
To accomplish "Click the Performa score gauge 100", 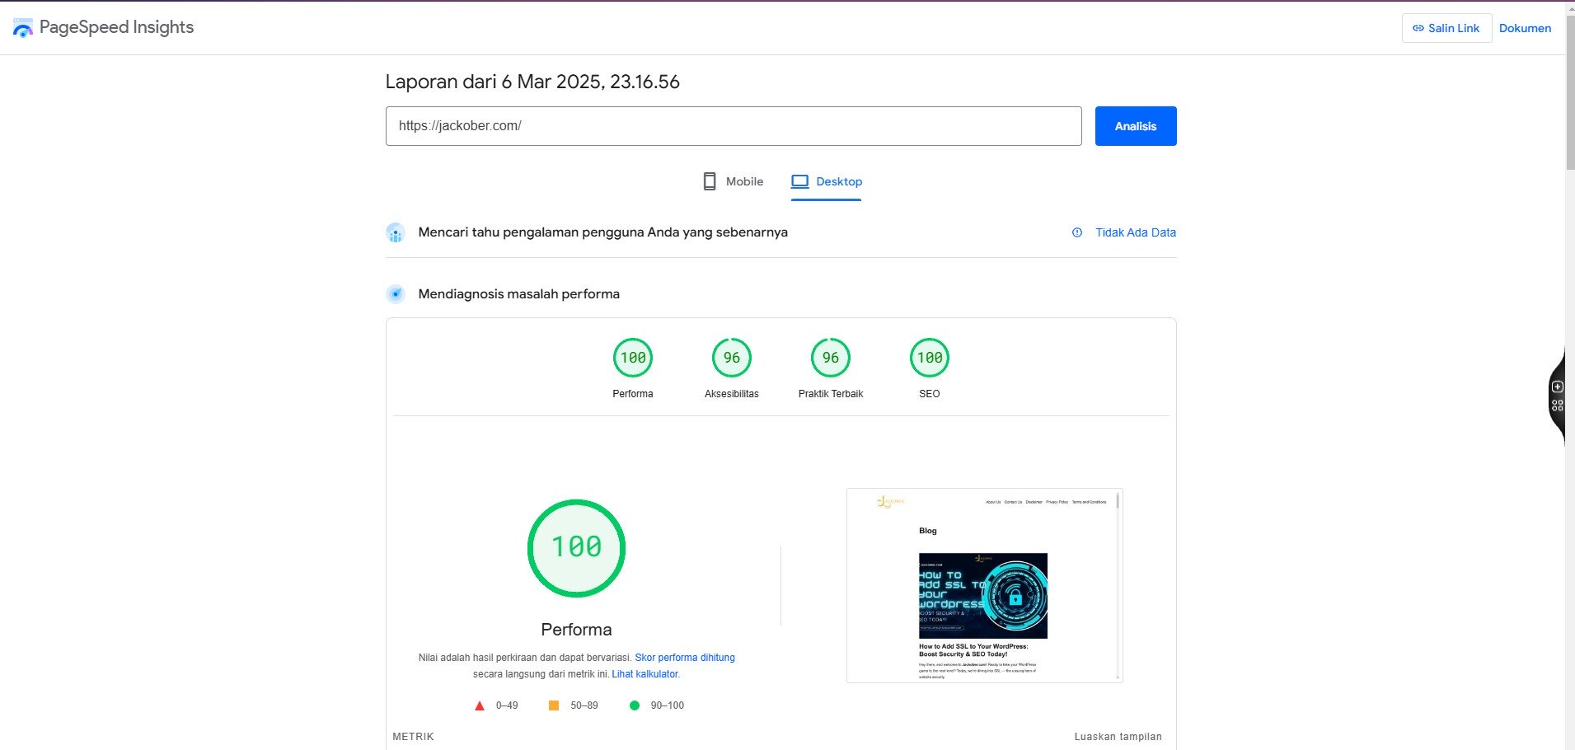I will point(632,358).
